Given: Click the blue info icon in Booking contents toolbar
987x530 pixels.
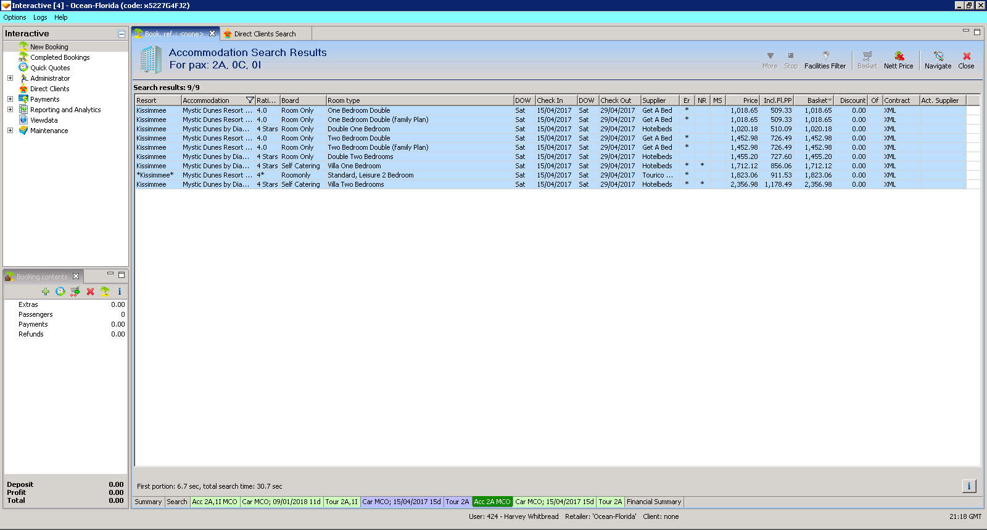Looking at the screenshot, I should [x=120, y=291].
